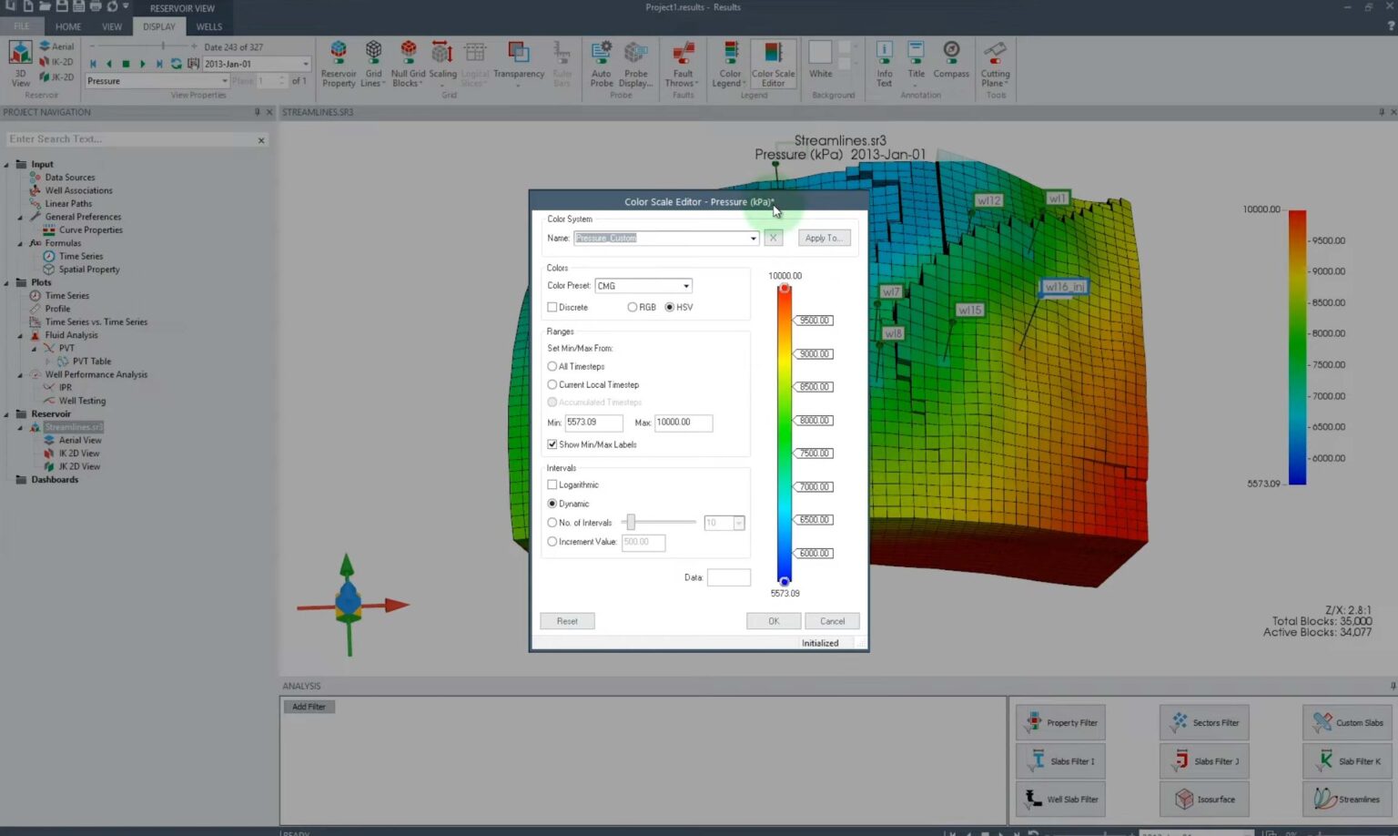Open the Pressure property dropdown
This screenshot has width=1398, height=836.
click(224, 81)
